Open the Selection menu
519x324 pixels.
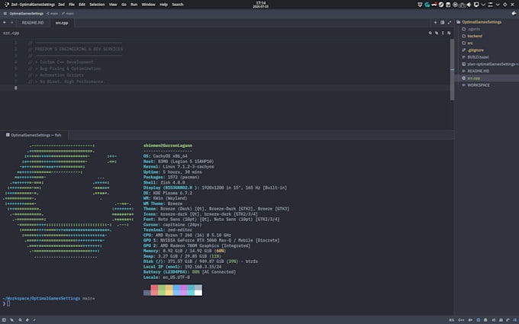click(97, 5)
